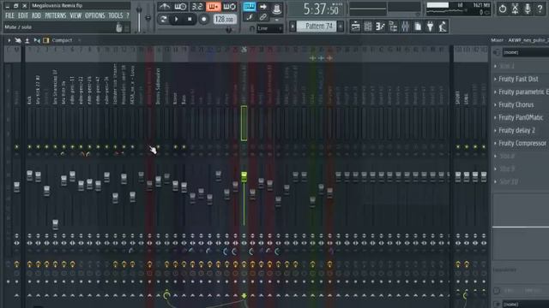Click the yellow mixer layout square icon
Image resolution: width=549 pixels, height=308 pixels.
pyautogui.click(x=45, y=40)
